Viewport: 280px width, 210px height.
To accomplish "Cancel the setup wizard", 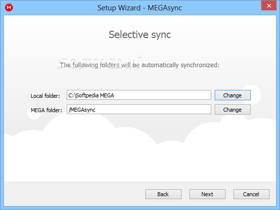I will (251, 194).
